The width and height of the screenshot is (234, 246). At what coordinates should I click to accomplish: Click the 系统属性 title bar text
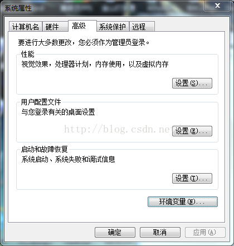pos(18,8)
